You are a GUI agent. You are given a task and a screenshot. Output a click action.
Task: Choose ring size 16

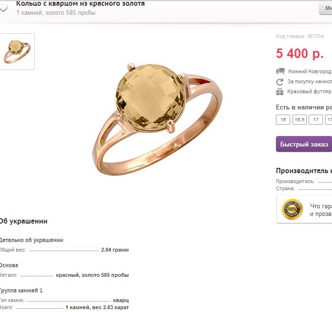pyautogui.click(x=283, y=119)
